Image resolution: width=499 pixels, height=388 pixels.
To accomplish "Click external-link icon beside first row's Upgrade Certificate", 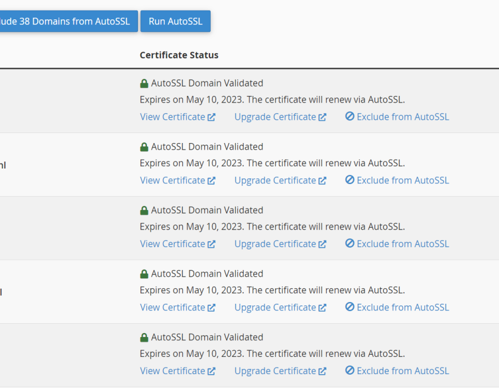I will pyautogui.click(x=322, y=117).
